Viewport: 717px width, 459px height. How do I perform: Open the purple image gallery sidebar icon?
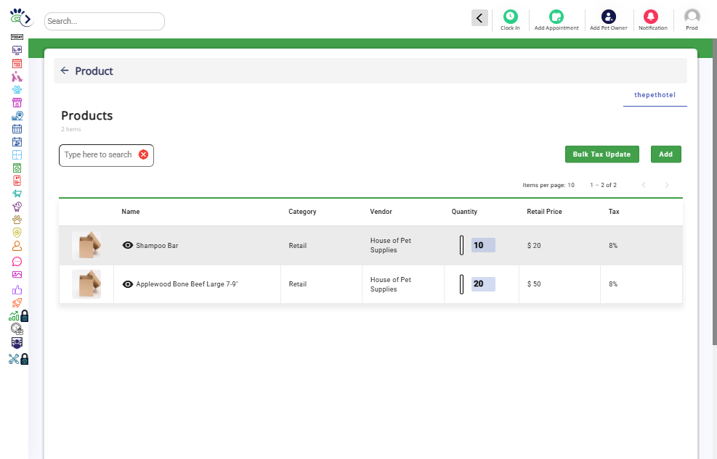click(17, 275)
